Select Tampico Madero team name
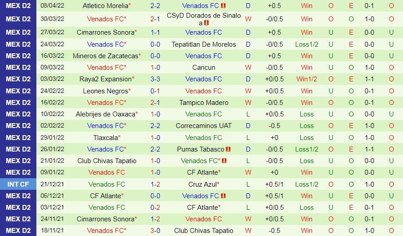Viewport: 403px width, 236px height. click(x=204, y=103)
